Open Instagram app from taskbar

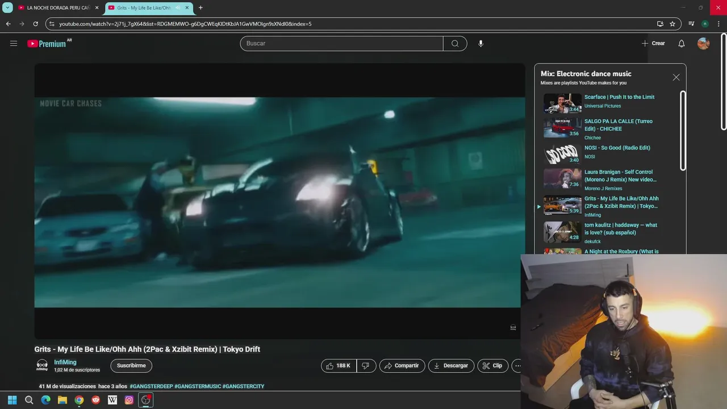point(129,400)
